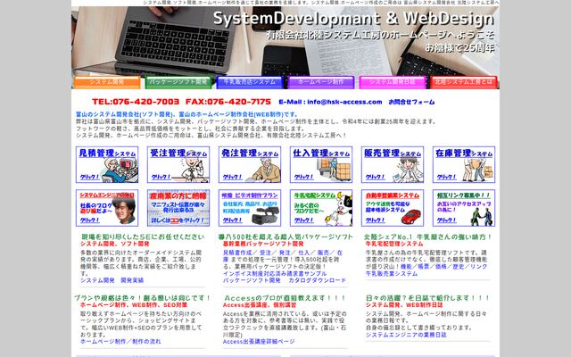
Task: Open the お問合せフォーム contact form link
Action: click(411, 102)
